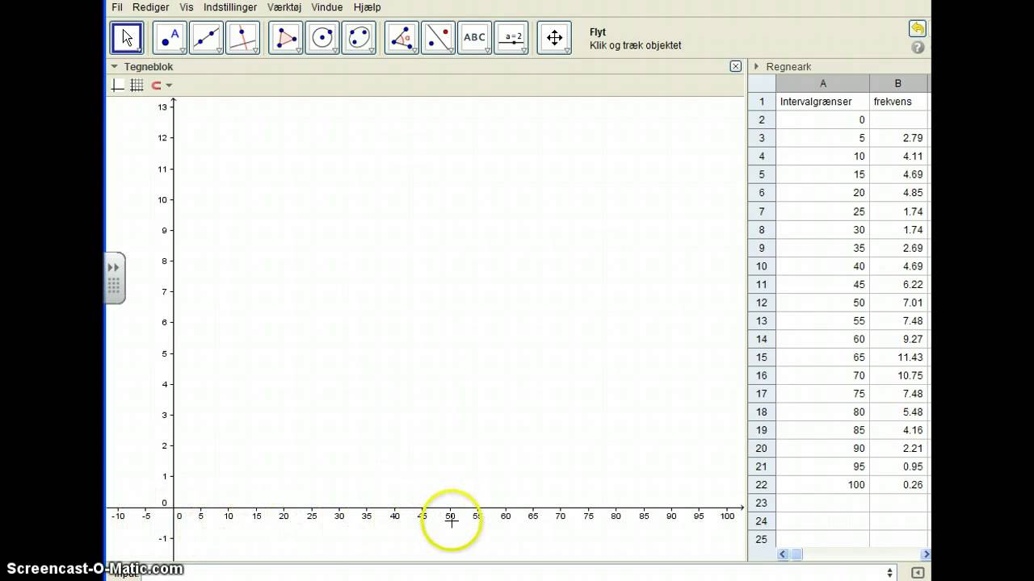1034x581 pixels.
Task: Toggle the axes display in Tegneblok
Action: point(118,86)
